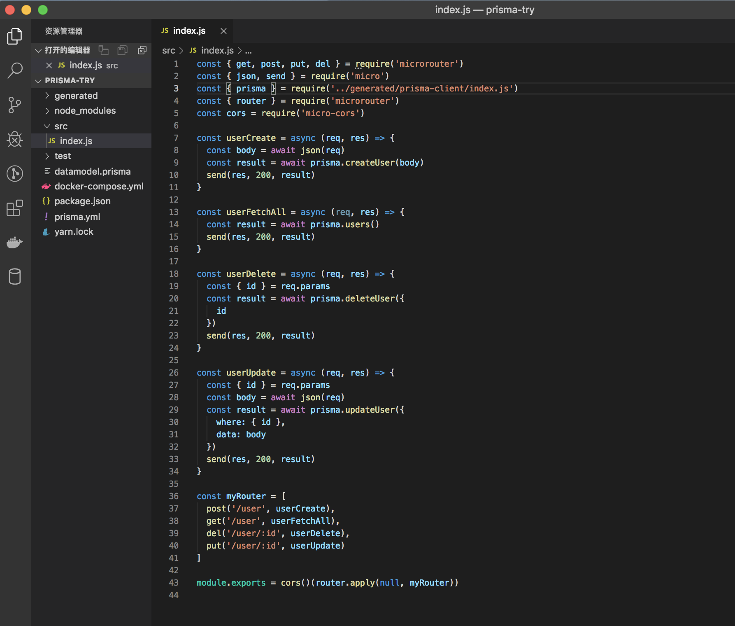This screenshot has height=626, width=735.
Task: Expand the node_modules folder
Action: click(85, 110)
